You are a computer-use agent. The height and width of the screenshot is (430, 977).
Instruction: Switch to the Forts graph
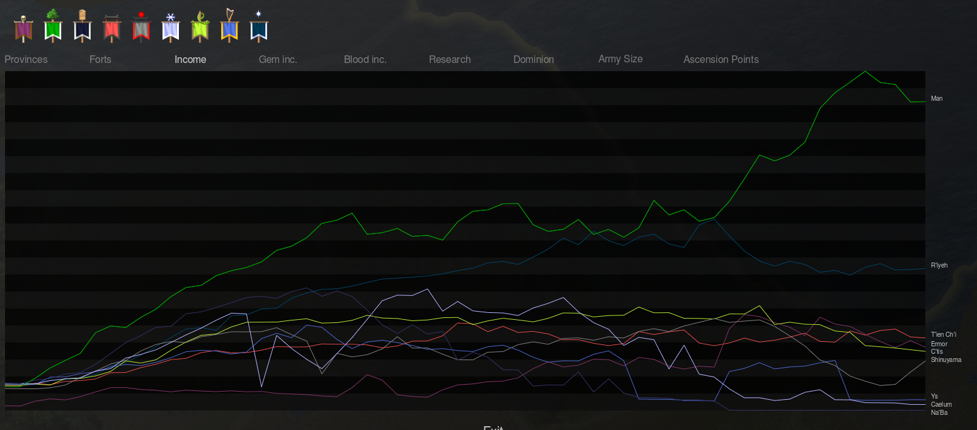click(100, 59)
